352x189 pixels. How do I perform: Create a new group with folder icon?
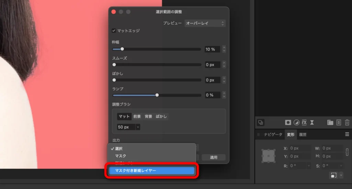tap(330, 122)
